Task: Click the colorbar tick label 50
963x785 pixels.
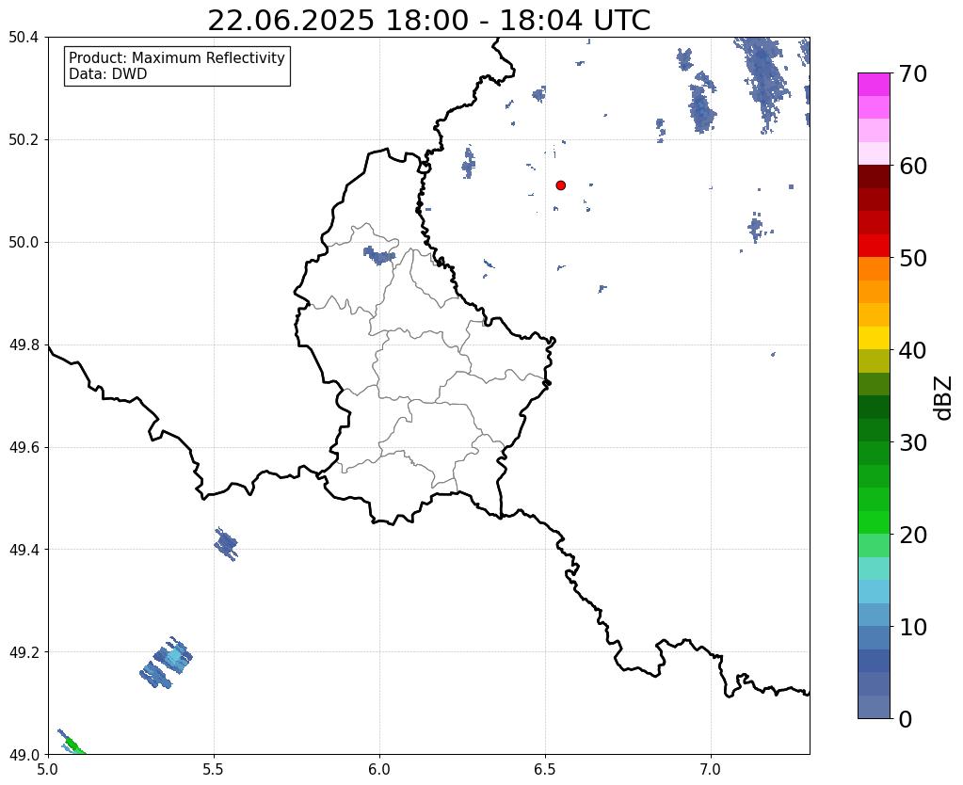Action: [913, 258]
